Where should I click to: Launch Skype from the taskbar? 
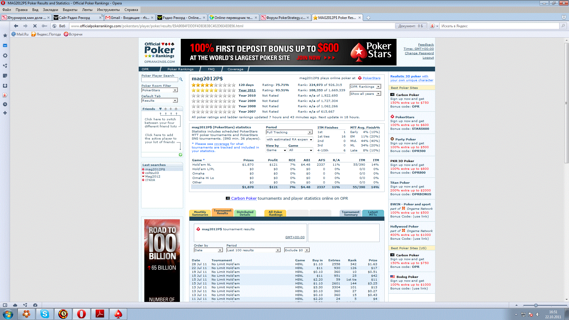pos(45,314)
